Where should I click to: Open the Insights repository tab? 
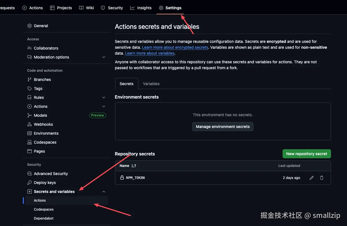tap(141, 8)
